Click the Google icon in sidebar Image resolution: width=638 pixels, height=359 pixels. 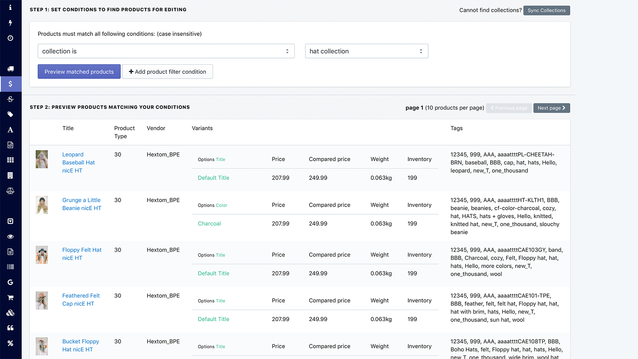click(10, 282)
